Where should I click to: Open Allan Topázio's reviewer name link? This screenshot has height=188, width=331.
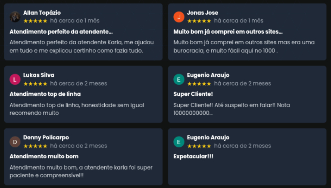point(42,13)
